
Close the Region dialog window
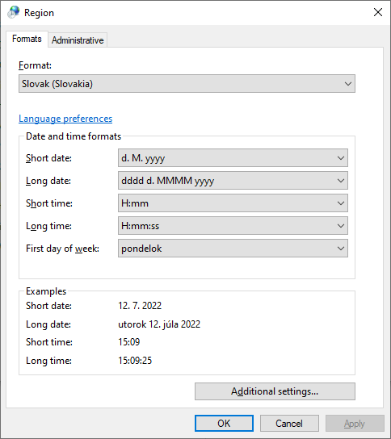coord(378,12)
